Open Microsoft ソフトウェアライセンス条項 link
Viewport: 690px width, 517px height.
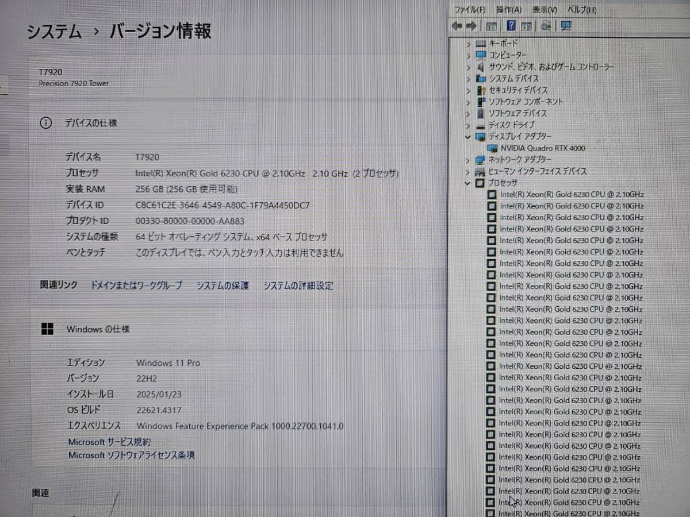(131, 455)
